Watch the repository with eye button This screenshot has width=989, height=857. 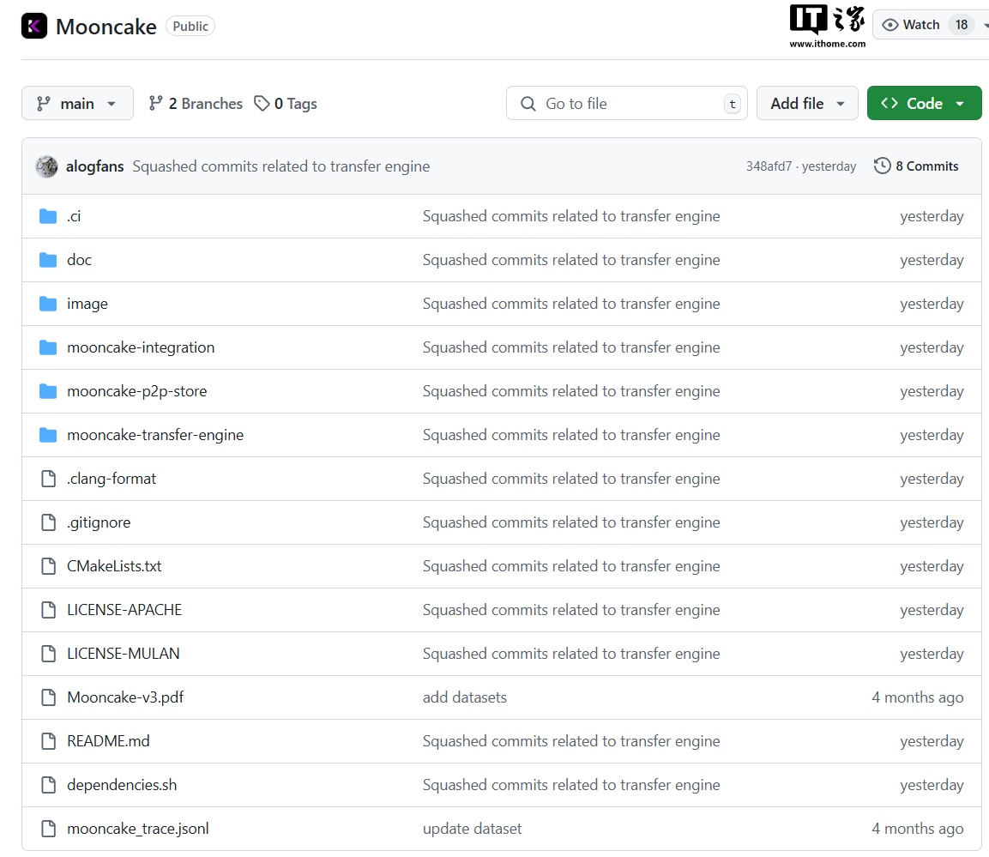coord(911,25)
